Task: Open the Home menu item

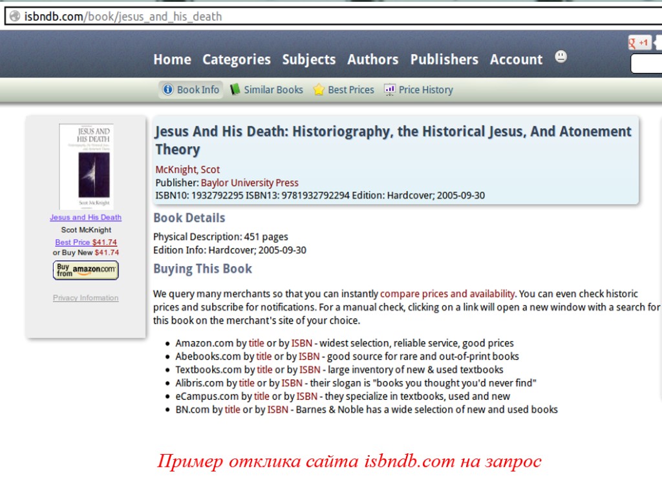Action: (172, 59)
